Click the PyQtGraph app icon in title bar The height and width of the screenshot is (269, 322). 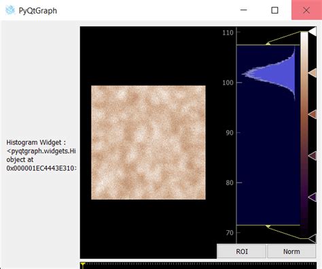pos(10,10)
